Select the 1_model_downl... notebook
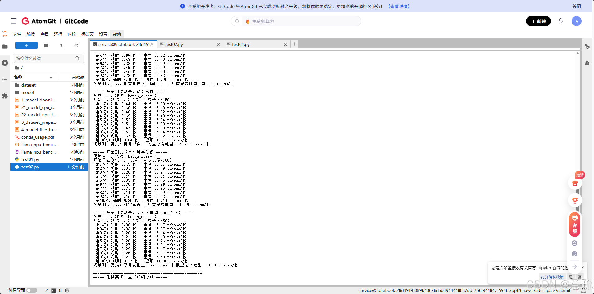594x294 pixels. pos(49,100)
